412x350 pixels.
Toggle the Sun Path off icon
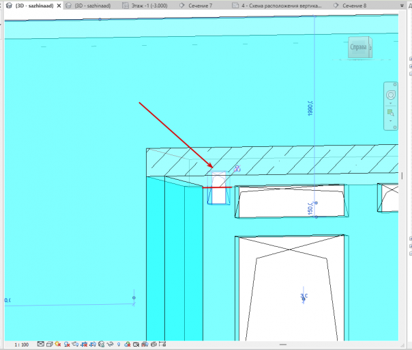[58, 345]
